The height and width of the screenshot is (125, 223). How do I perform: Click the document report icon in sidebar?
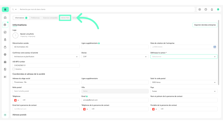pos(5,69)
